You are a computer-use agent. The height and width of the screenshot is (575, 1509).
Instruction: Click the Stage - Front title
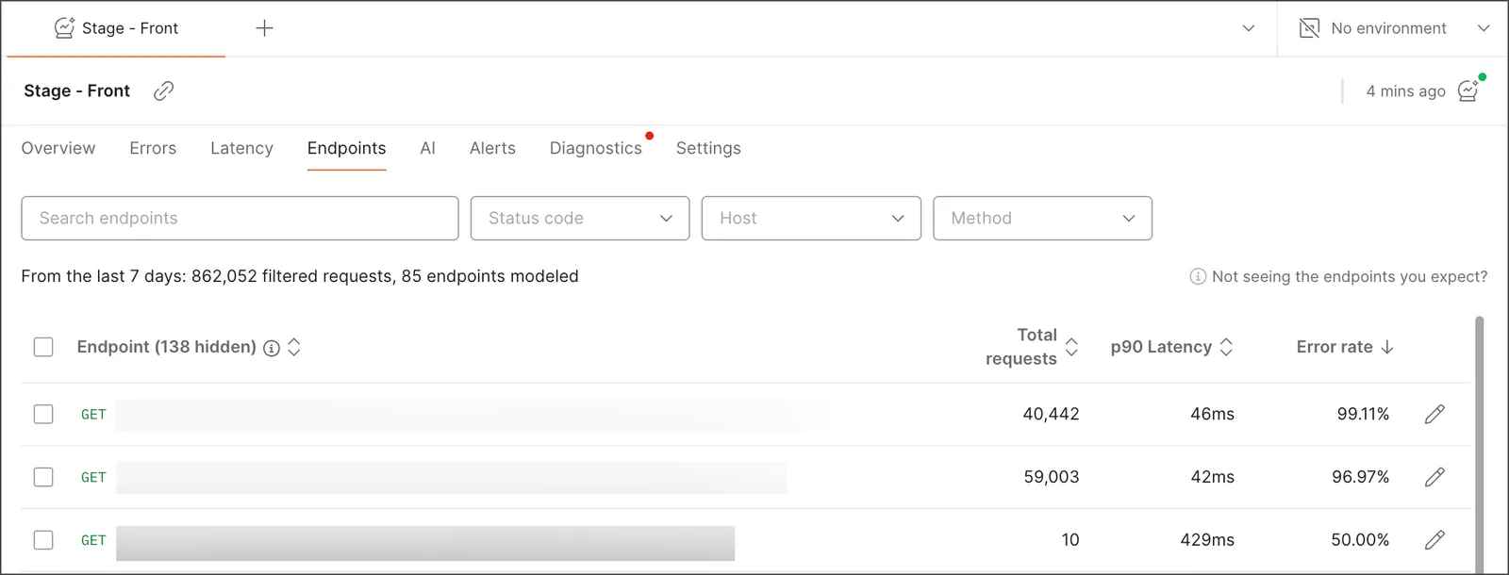pyautogui.click(x=76, y=90)
